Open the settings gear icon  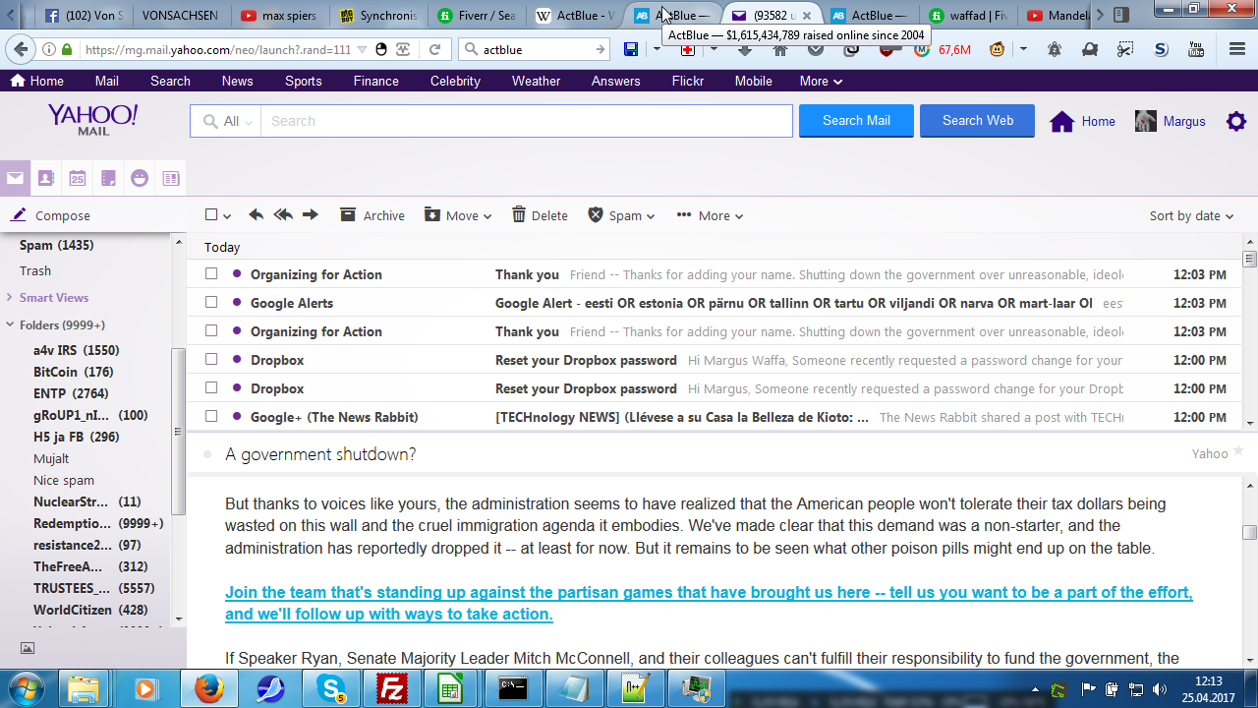[x=1236, y=121]
